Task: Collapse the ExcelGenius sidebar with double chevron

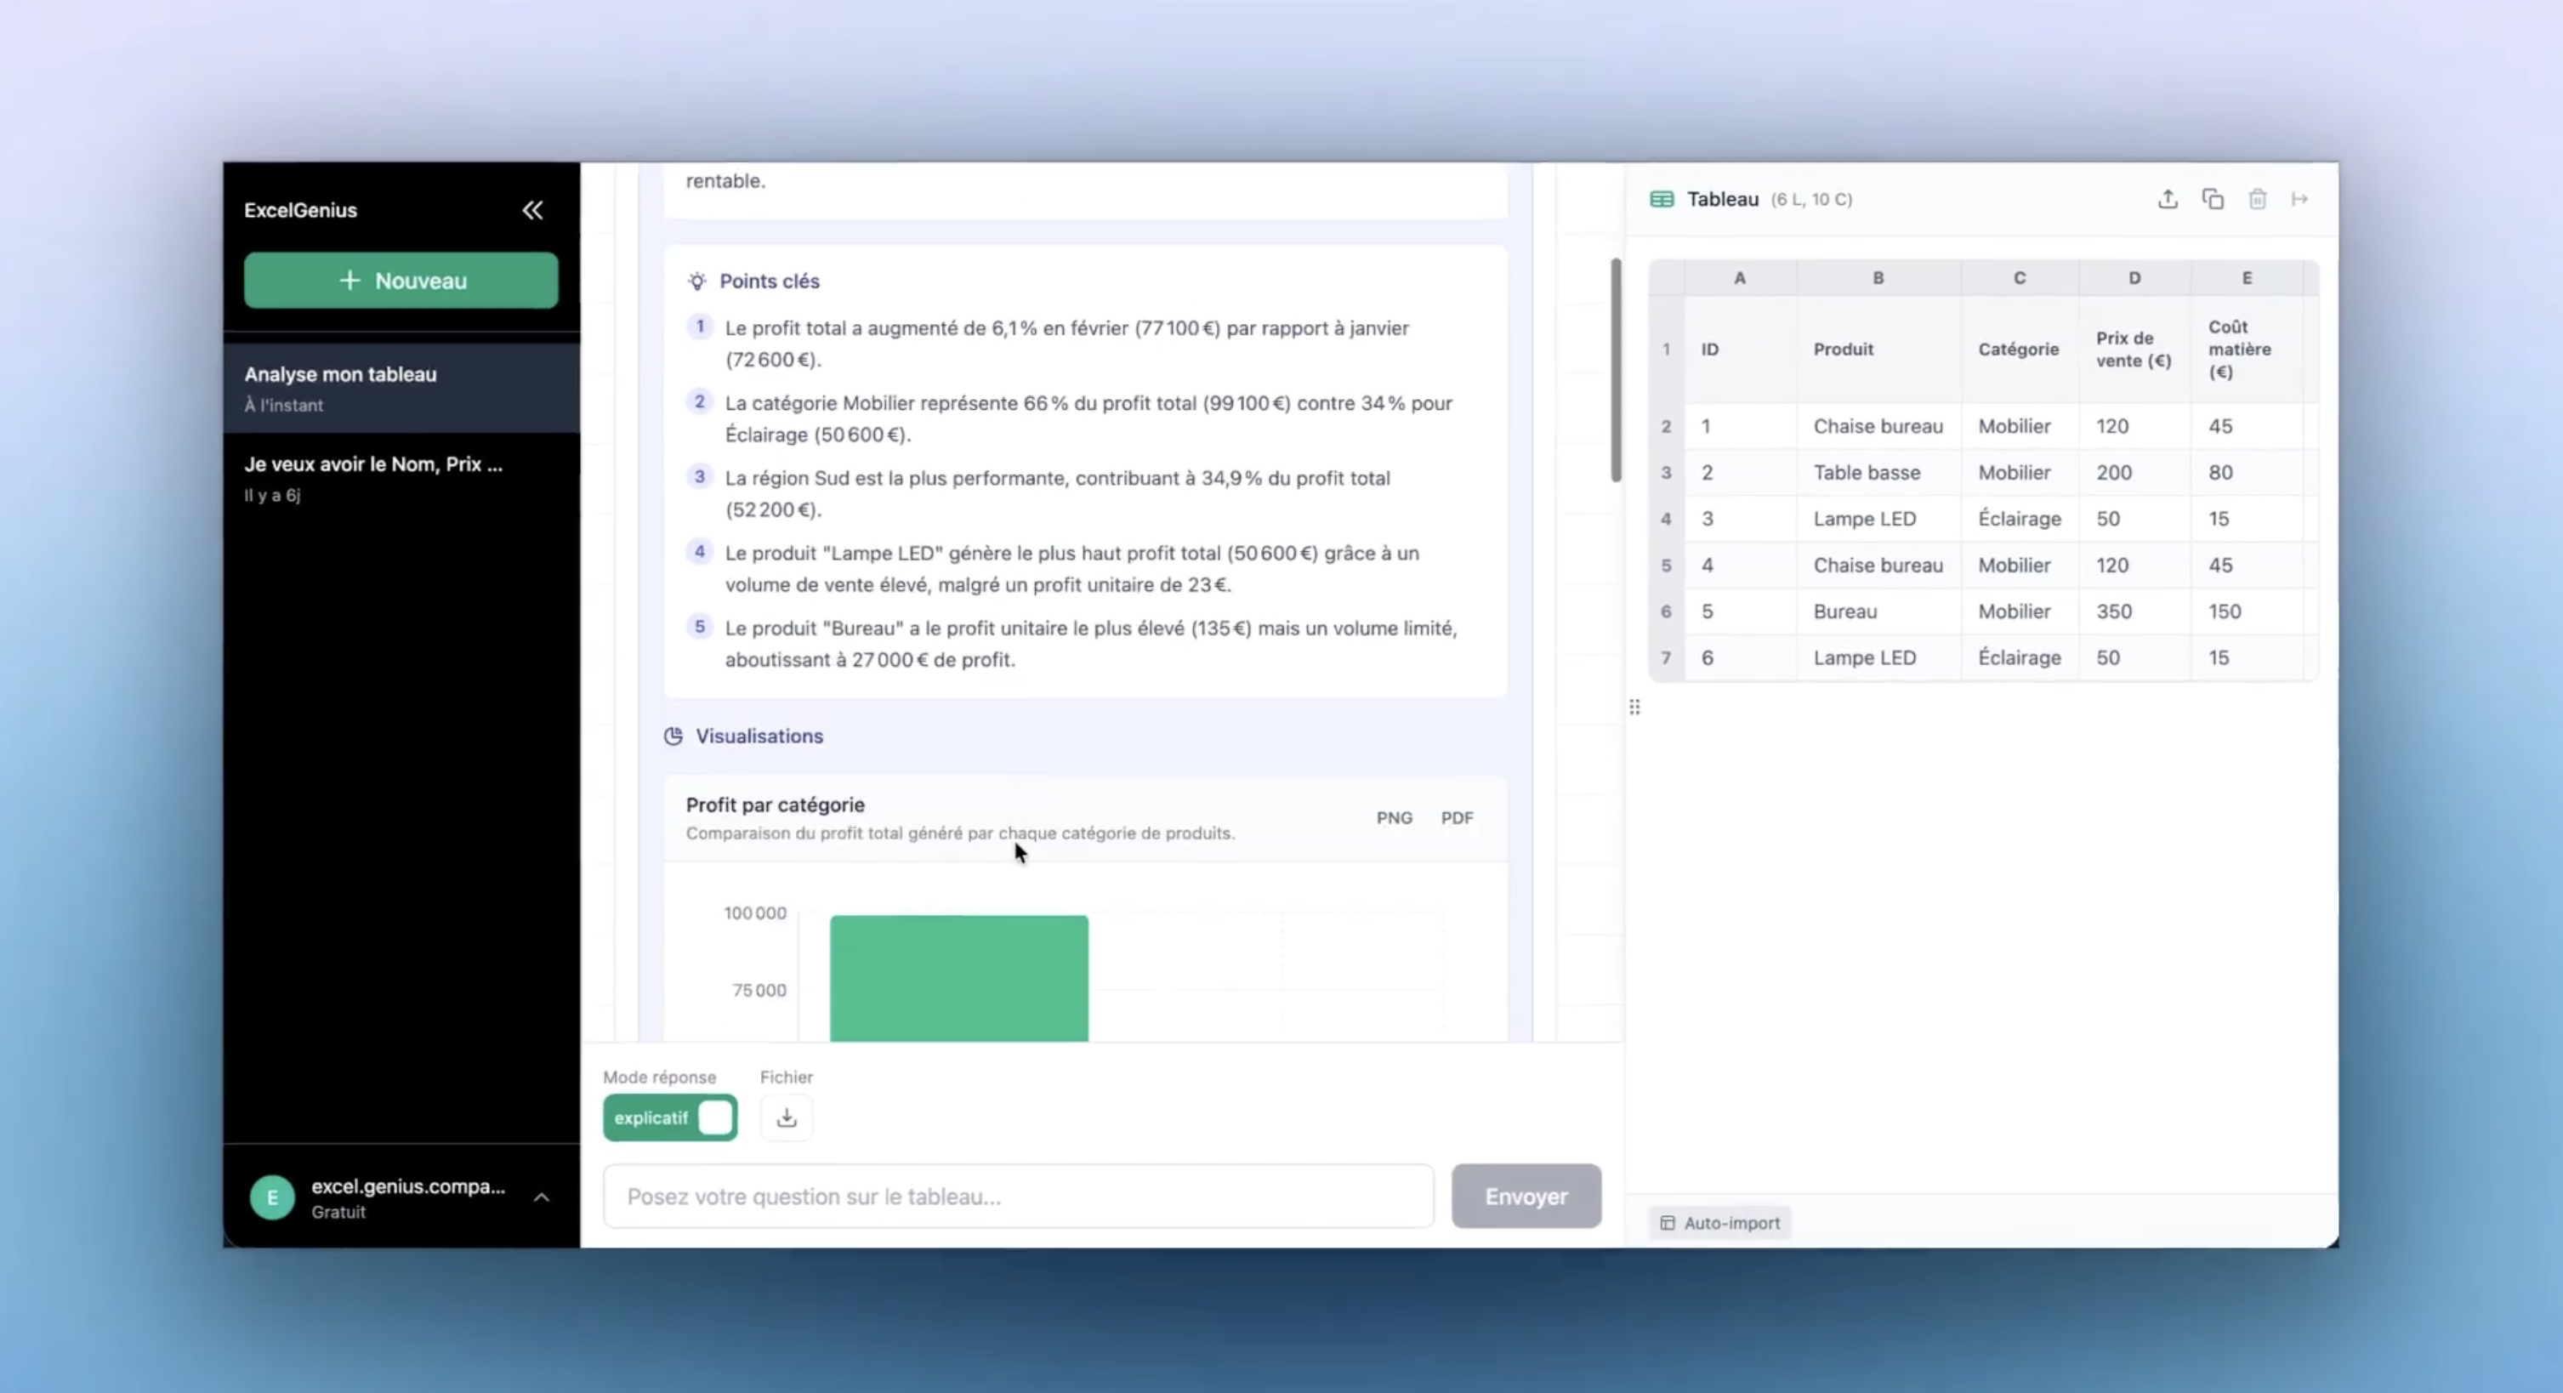Action: pos(533,210)
